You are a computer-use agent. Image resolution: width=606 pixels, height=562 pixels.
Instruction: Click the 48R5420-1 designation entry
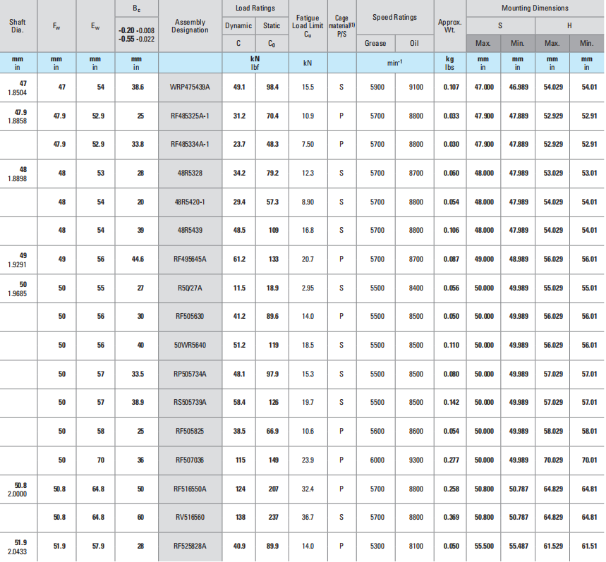(190, 202)
